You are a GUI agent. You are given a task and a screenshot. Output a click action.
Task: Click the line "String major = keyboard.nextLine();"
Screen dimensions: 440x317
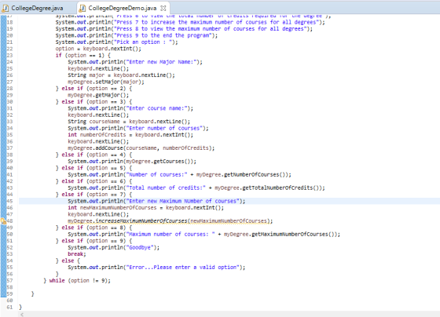point(121,75)
